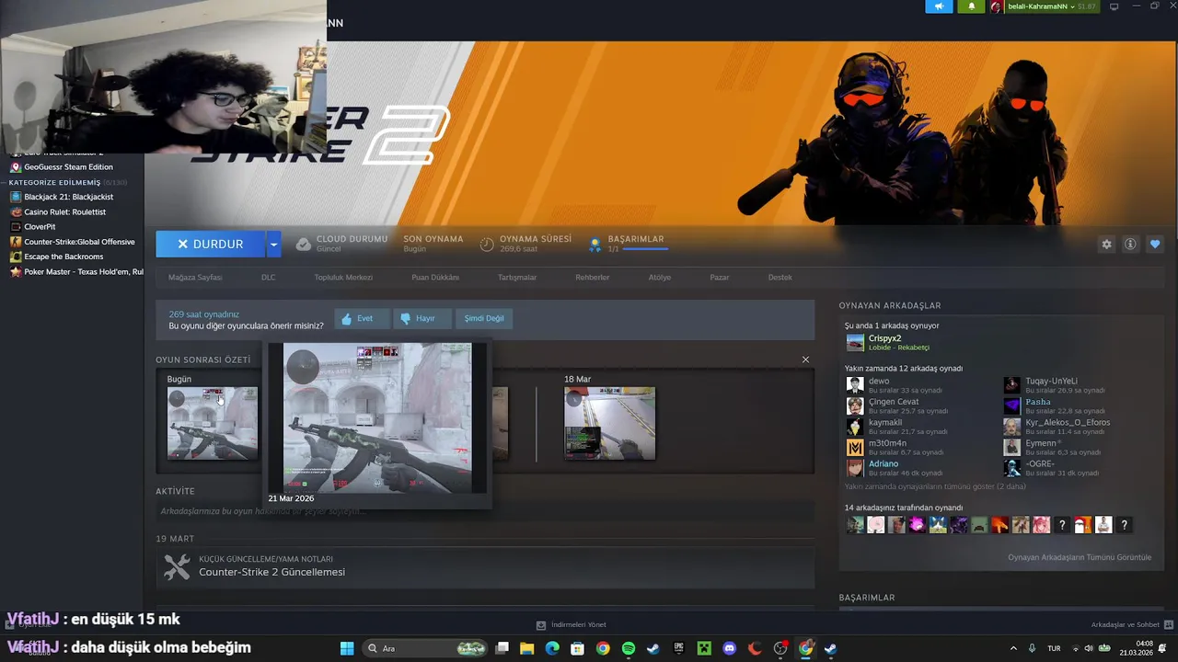1178x662 pixels.
Task: Click the thumbs-up icon in Evet button
Action: click(347, 319)
